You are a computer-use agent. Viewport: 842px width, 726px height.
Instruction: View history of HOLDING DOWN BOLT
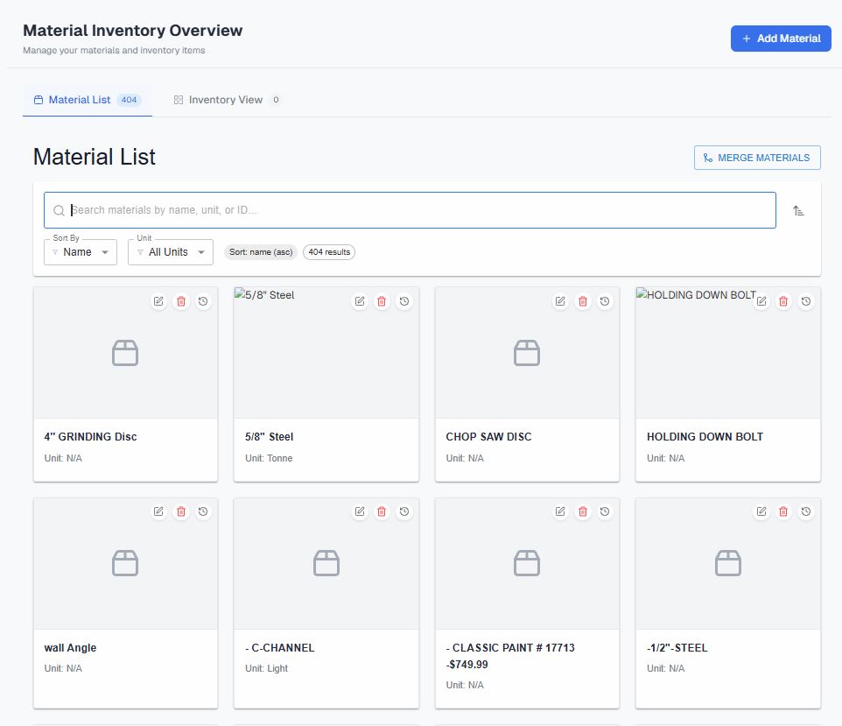point(806,301)
